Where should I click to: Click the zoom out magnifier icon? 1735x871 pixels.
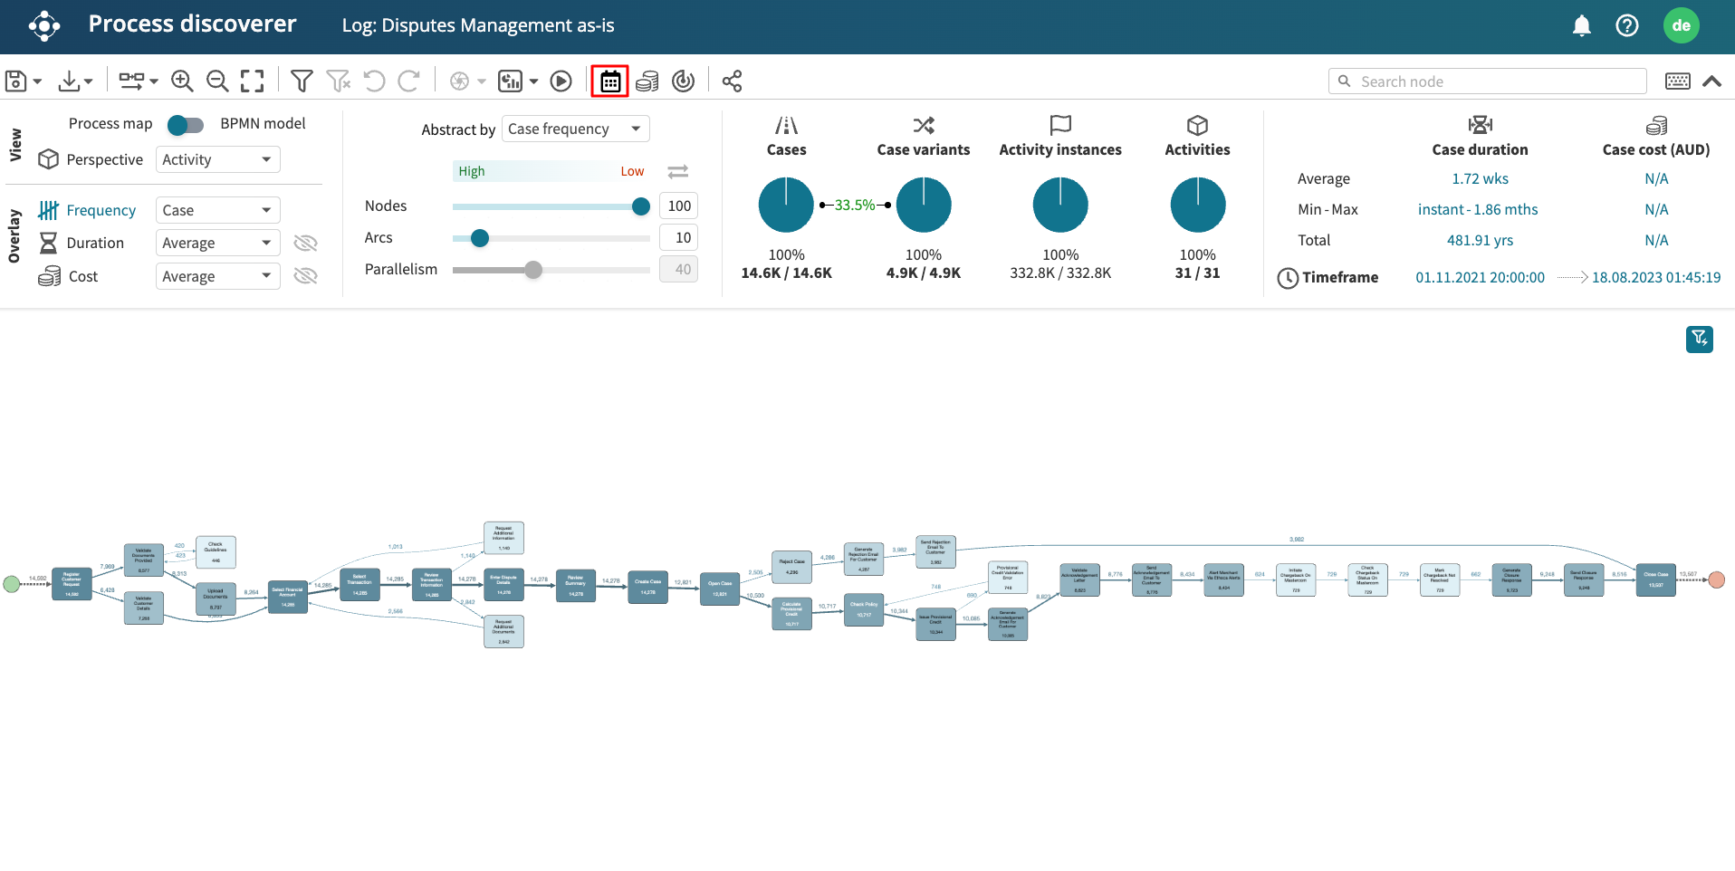(x=217, y=81)
